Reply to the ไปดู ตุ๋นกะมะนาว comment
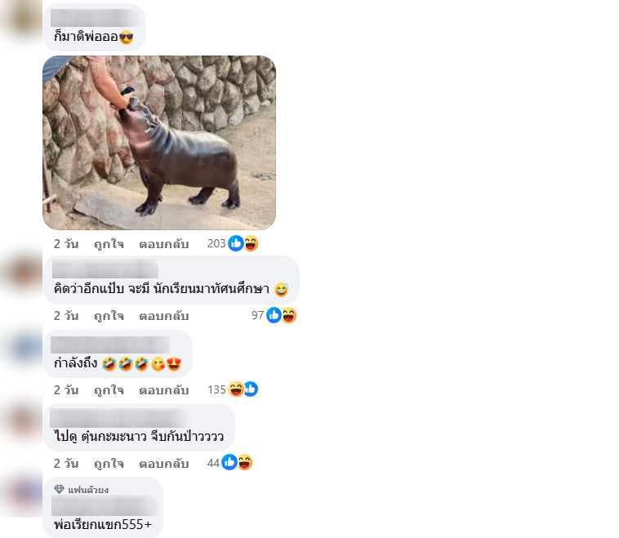 (164, 464)
